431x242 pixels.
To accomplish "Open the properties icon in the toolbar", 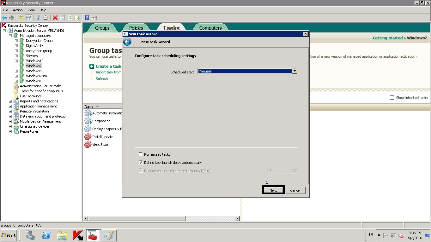I will [63, 18].
